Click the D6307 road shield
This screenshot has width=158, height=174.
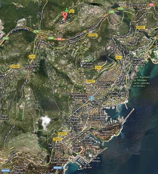[62, 134]
